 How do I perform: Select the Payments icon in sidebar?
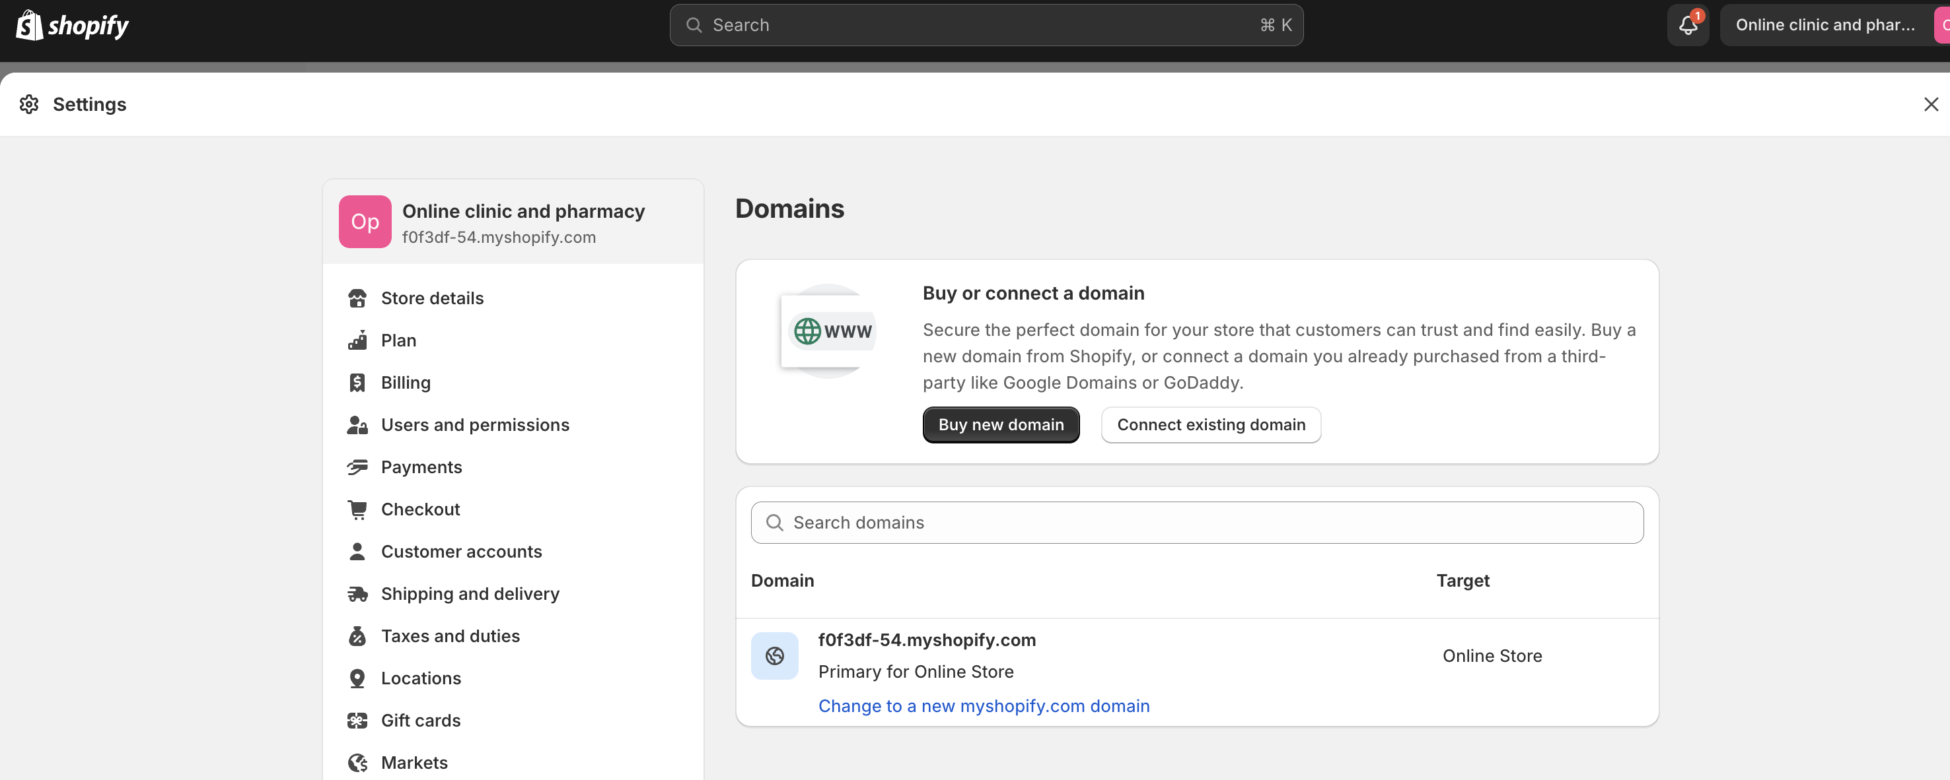(357, 467)
